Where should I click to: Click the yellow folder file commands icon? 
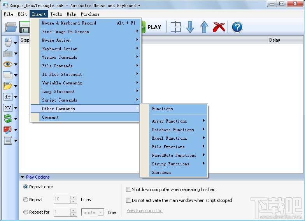(x=8, y=86)
